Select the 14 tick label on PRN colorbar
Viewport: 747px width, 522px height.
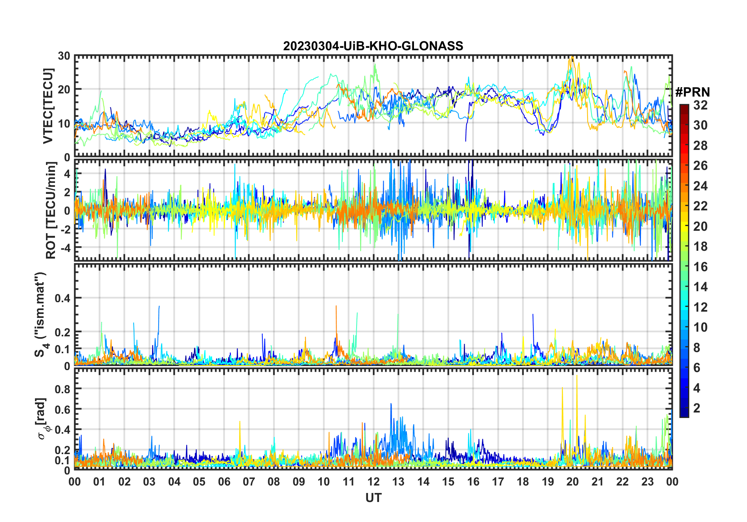701,287
